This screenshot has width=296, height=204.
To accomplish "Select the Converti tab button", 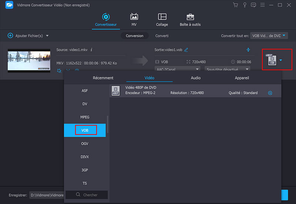I will pyautogui.click(x=162, y=36).
